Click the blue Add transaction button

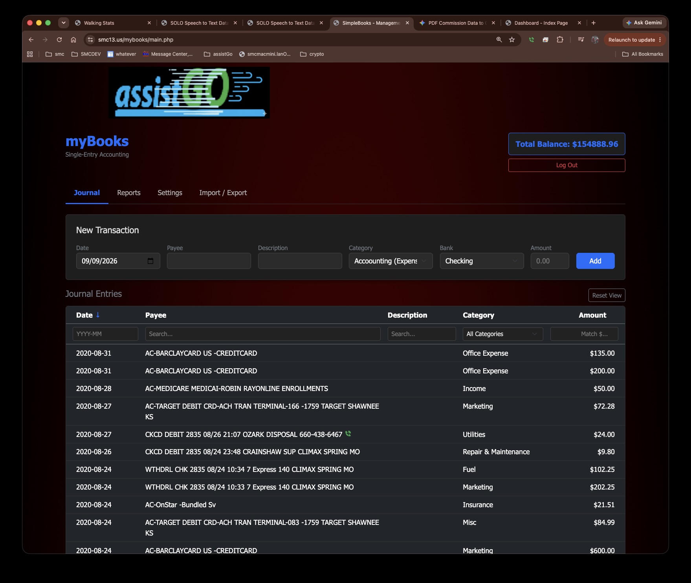coord(595,261)
